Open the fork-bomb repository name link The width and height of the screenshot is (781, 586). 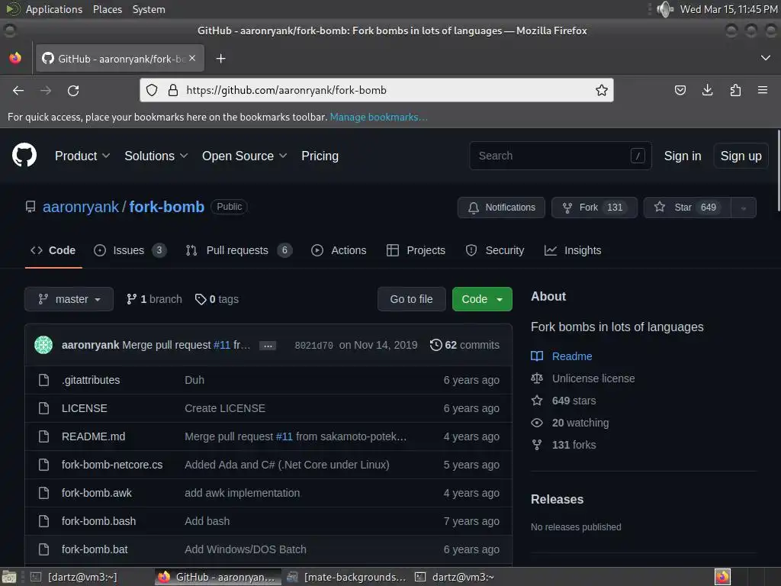tap(167, 207)
